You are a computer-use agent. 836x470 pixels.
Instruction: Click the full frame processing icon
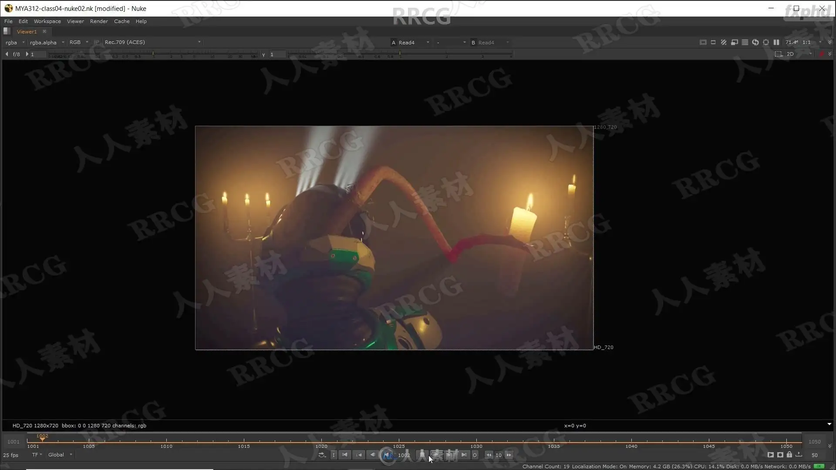(x=745, y=42)
